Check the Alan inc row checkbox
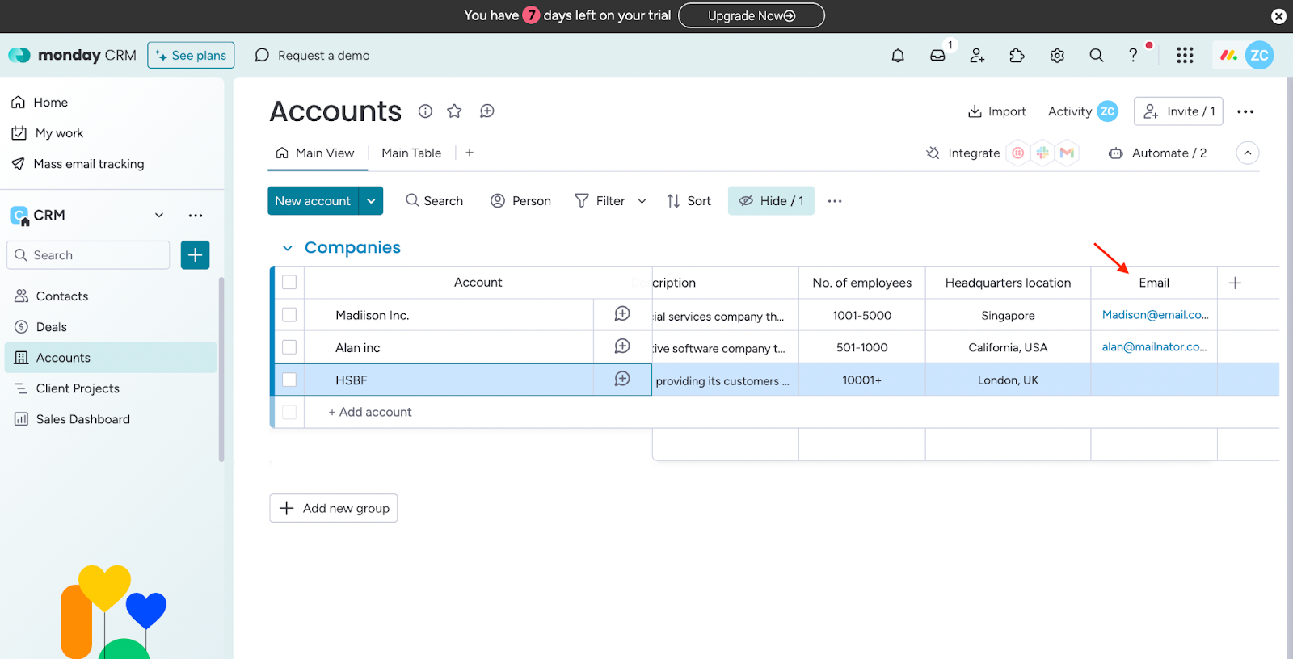The width and height of the screenshot is (1293, 659). [289, 347]
